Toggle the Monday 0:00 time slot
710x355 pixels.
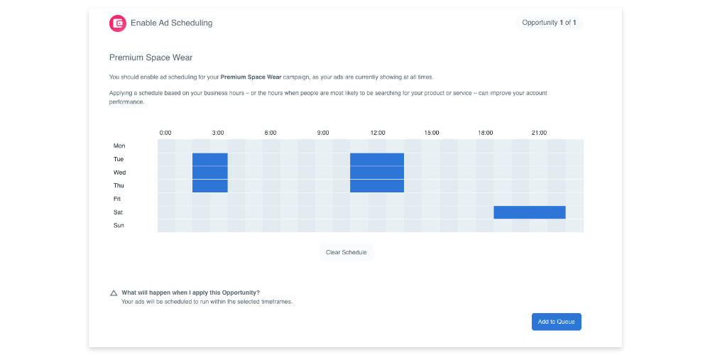166,146
